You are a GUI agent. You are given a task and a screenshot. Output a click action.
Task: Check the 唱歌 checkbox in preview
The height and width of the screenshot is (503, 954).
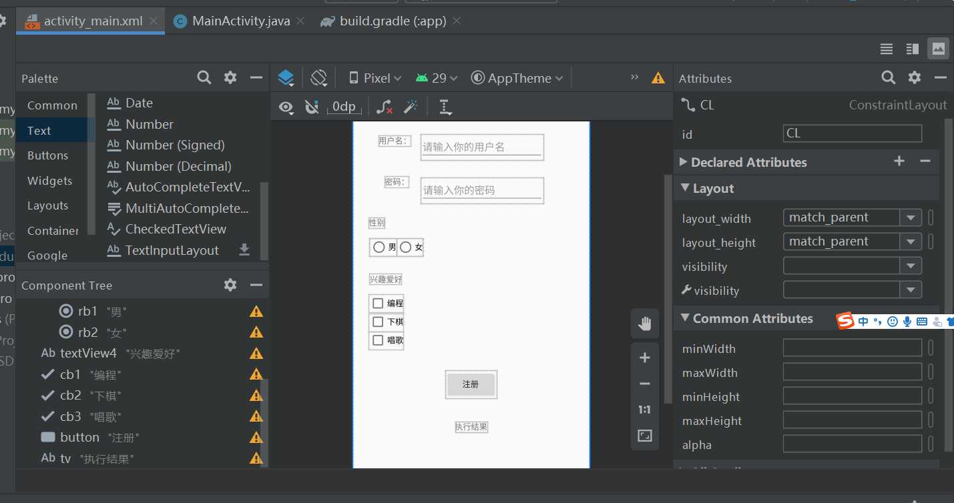tap(387, 340)
